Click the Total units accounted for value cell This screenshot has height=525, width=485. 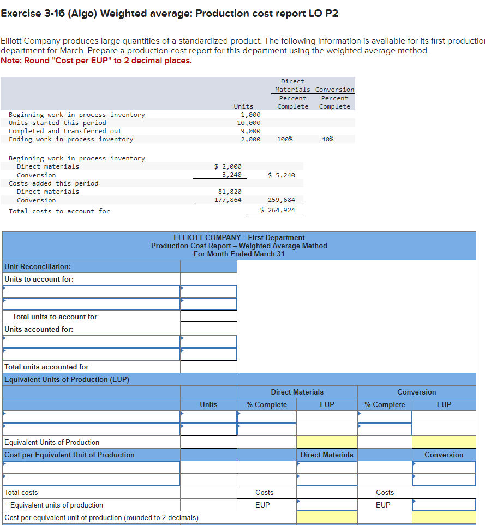[208, 367]
